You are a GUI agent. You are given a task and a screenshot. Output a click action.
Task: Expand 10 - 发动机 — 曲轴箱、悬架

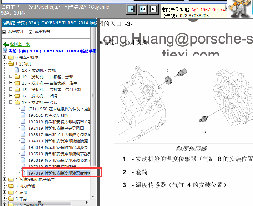tap(11, 76)
